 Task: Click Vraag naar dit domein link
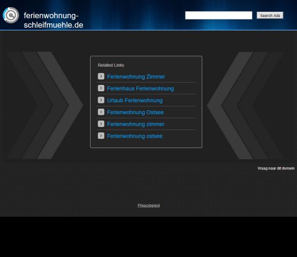coord(276,169)
